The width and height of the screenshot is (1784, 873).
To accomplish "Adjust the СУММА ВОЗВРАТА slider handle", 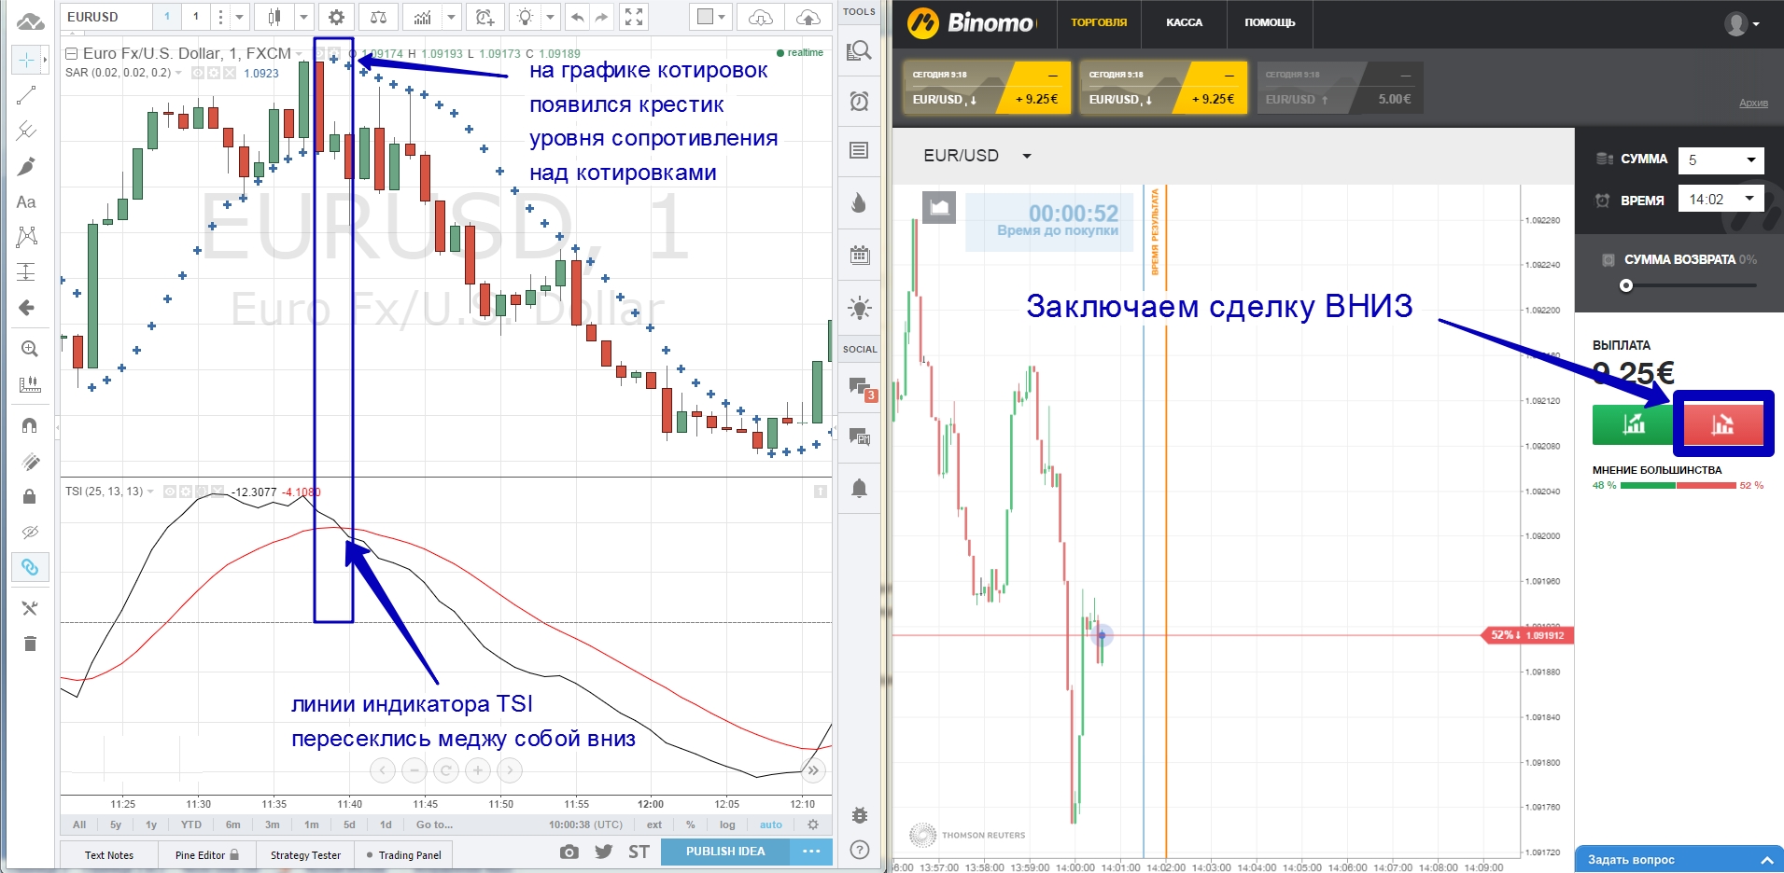I will [x=1626, y=285].
